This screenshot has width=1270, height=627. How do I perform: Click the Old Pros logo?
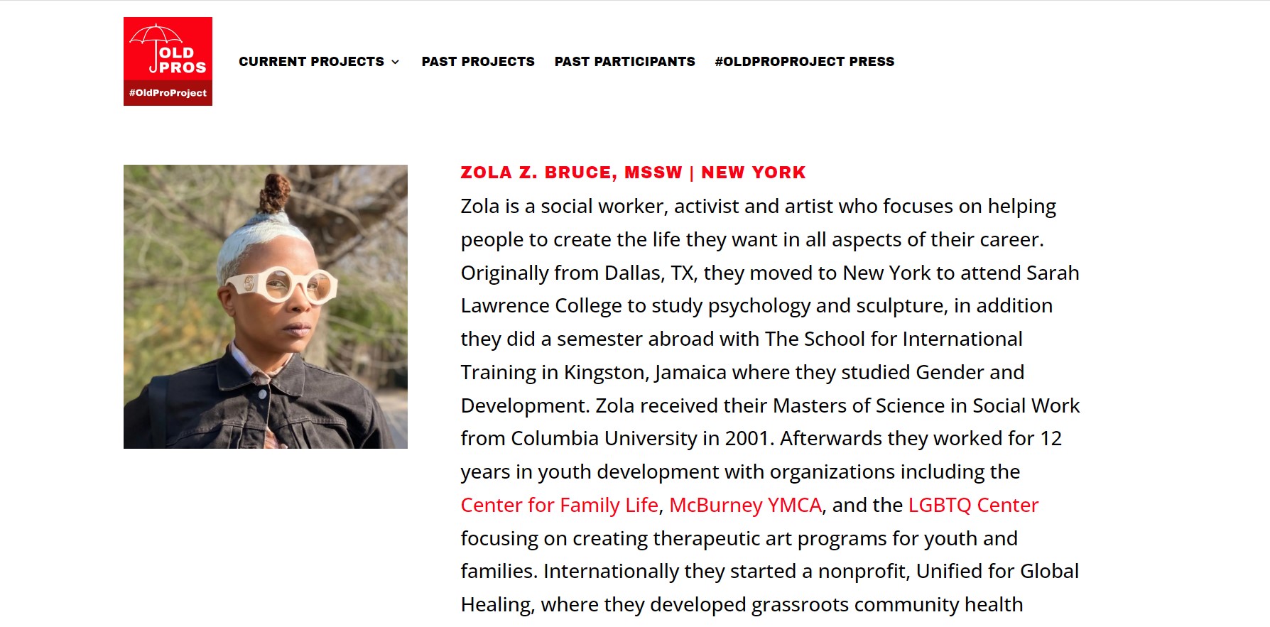[168, 61]
